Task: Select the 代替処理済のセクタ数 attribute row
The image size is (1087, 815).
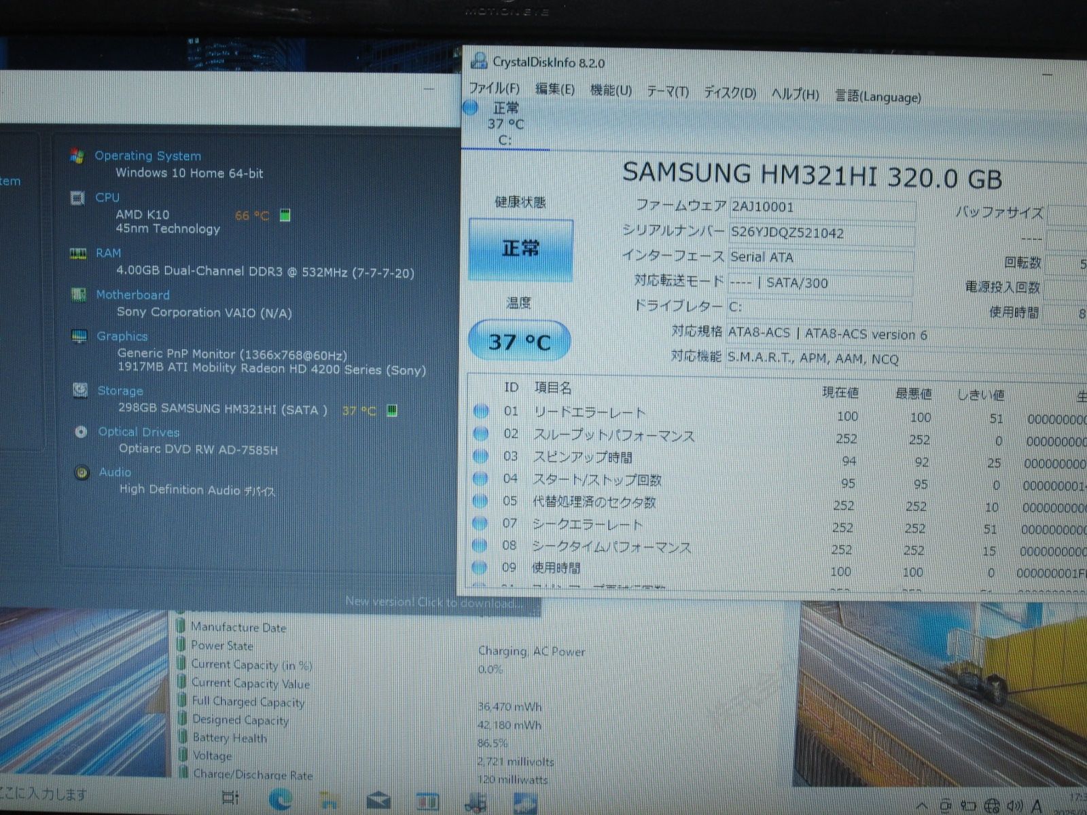Action: 779,503
